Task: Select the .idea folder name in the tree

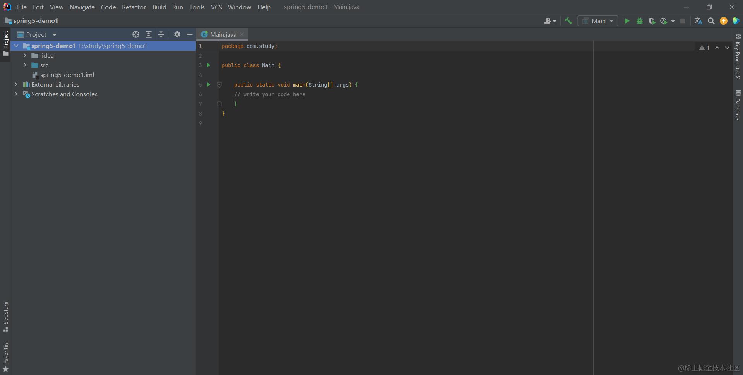Action: pos(47,56)
